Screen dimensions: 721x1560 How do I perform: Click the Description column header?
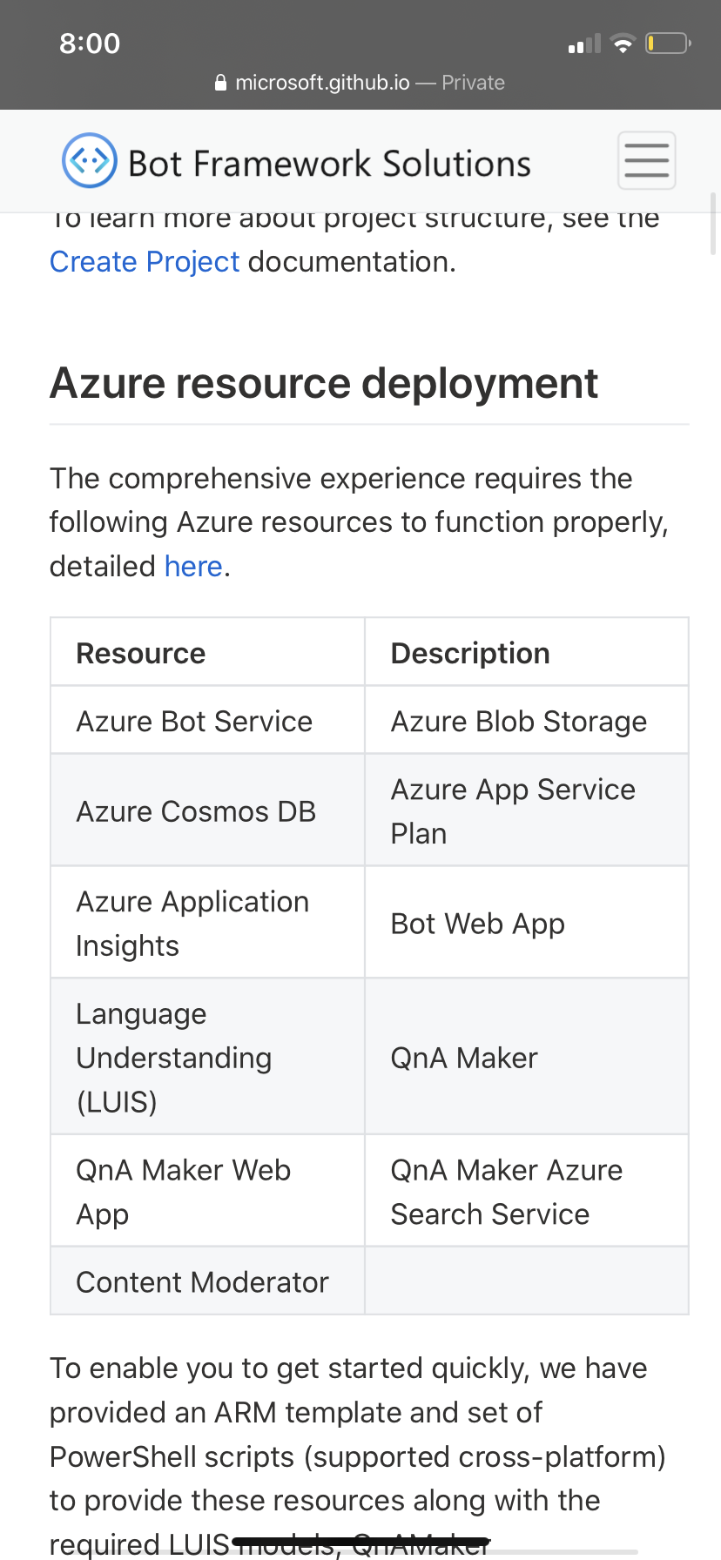470,652
